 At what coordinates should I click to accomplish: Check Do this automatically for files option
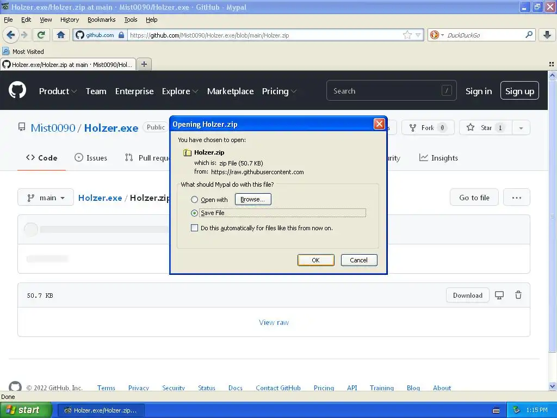tap(194, 228)
